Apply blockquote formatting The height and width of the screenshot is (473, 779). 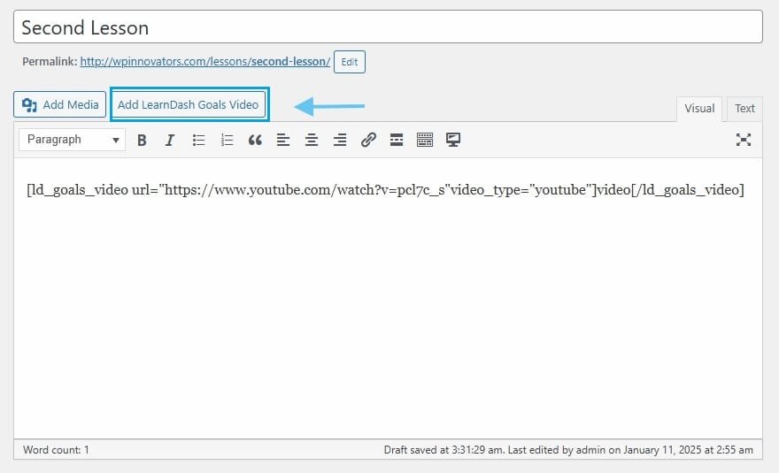tap(255, 140)
